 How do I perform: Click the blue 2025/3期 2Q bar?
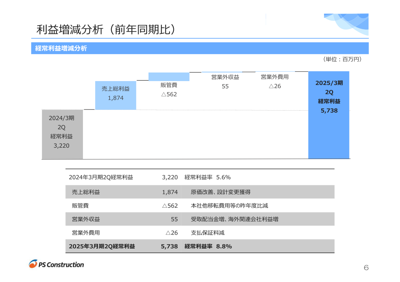click(x=328, y=115)
